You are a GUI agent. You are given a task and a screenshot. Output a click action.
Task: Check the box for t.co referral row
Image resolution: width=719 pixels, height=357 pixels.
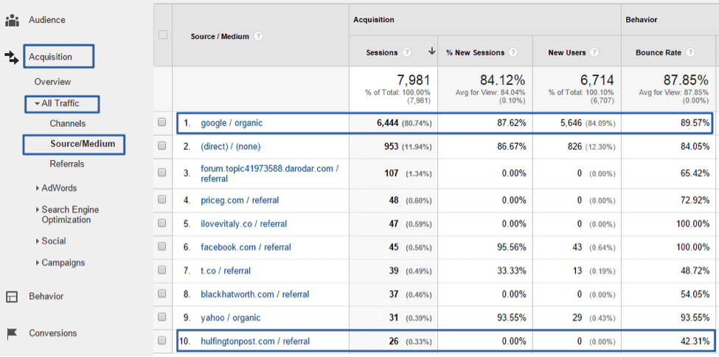tap(161, 270)
